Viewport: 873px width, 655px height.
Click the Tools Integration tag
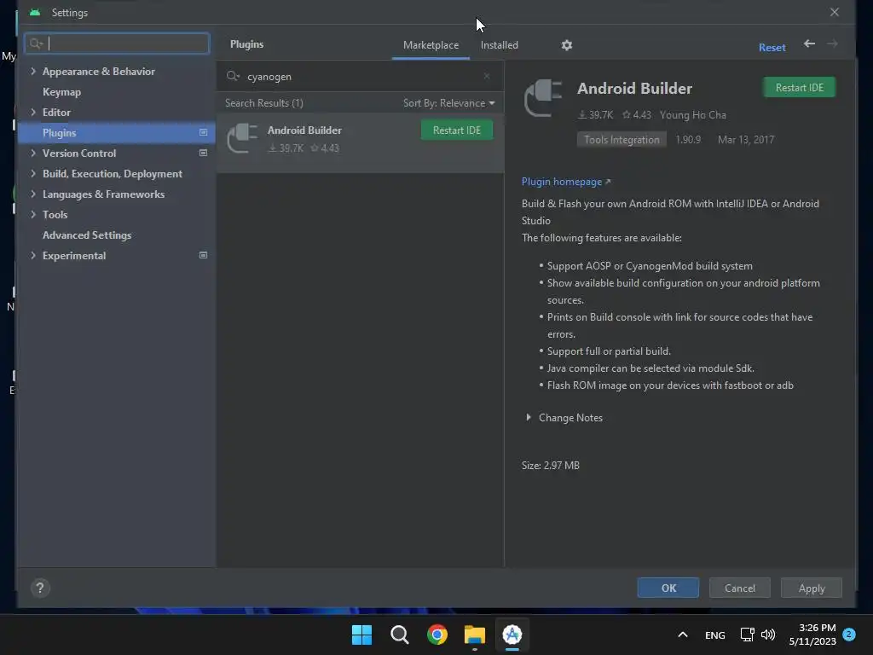[x=622, y=139]
